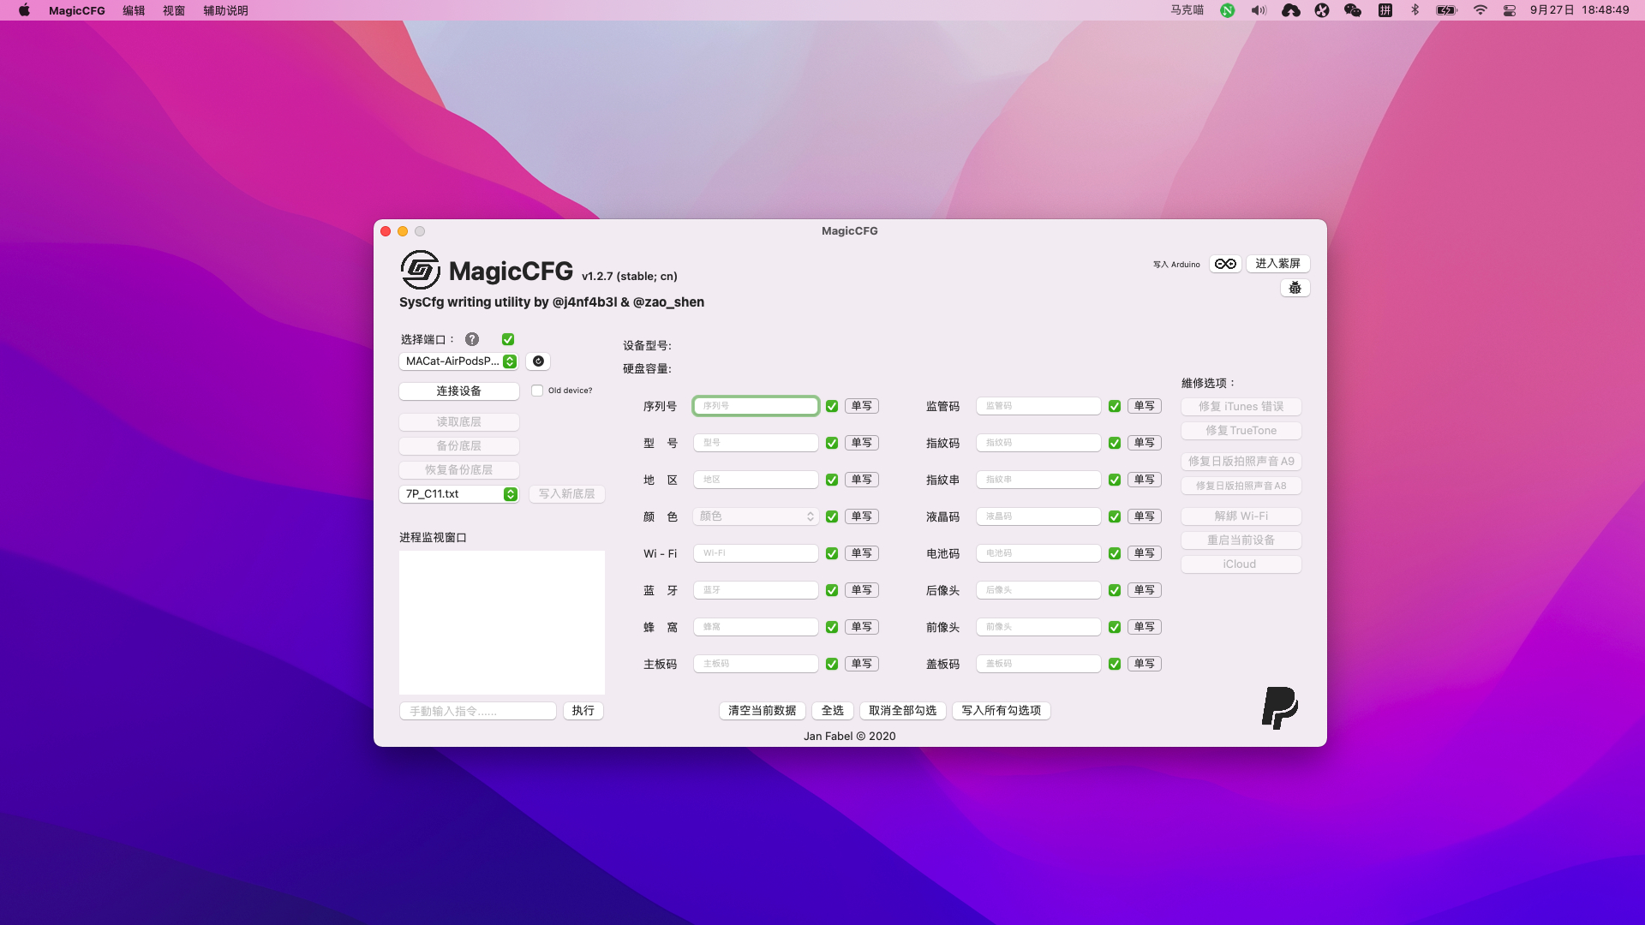Image resolution: width=1645 pixels, height=925 pixels.
Task: Click the input method 拼 icon
Action: (x=1385, y=10)
